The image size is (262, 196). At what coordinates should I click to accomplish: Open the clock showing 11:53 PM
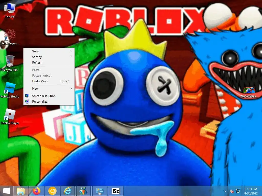click(x=251, y=191)
